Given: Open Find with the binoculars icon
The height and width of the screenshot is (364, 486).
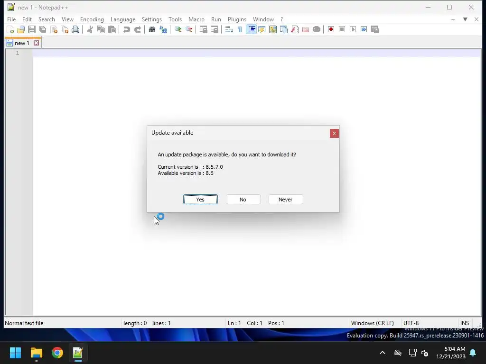Looking at the screenshot, I should [x=152, y=29].
